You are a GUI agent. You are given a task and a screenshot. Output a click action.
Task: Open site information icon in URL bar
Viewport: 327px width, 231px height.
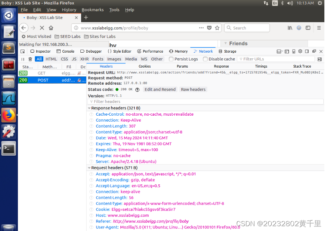(x=76, y=28)
